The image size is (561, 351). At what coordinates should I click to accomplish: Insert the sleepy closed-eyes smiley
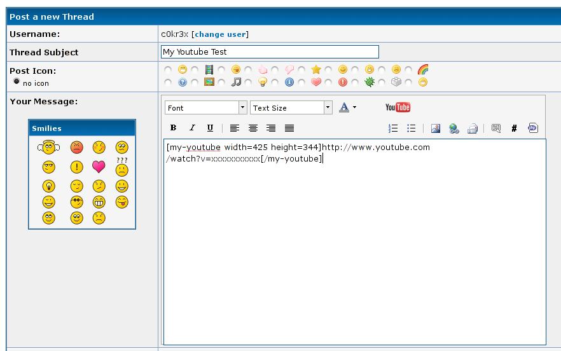[x=76, y=186]
